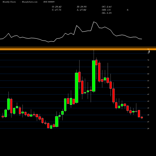This screenshot has height=156, width=156.
Task: Click the '70' price axis label
Action: pyautogui.click(x=148, y=60)
